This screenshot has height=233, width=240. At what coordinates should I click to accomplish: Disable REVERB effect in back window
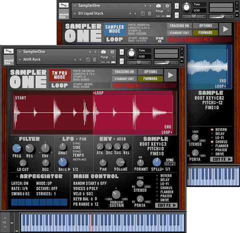click(212, 129)
